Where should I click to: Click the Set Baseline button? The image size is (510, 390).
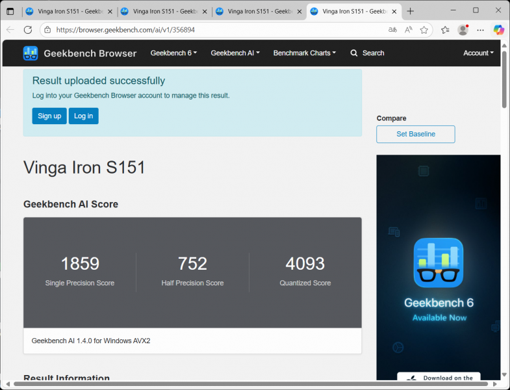416,134
